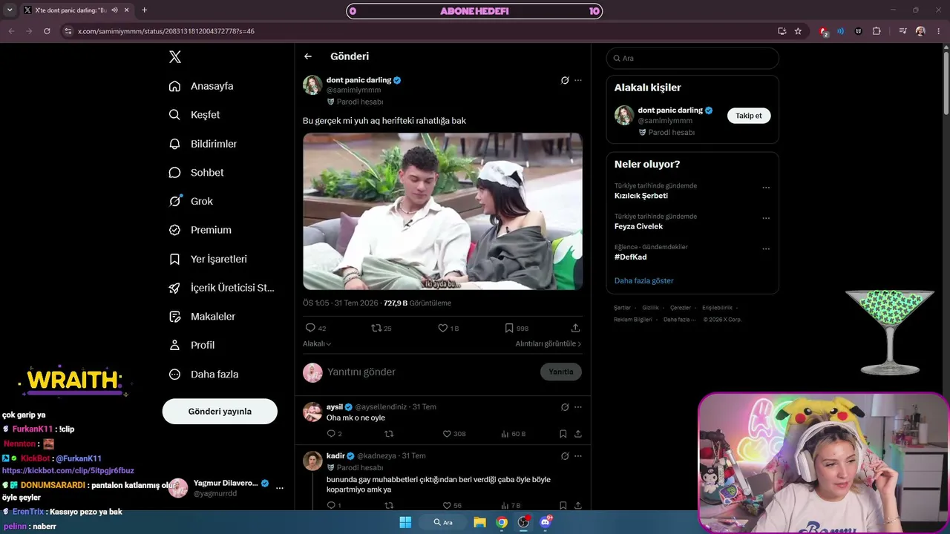Click the Gönderi yayınla button
This screenshot has height=534, width=950.
point(220,412)
